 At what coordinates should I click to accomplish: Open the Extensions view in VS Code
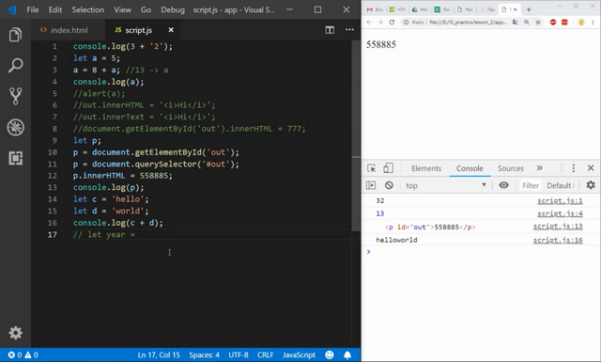pyautogui.click(x=15, y=158)
